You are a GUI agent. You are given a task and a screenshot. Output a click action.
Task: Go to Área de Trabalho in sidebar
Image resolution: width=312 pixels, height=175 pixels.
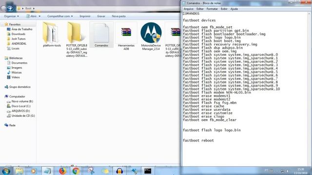tap(19, 29)
